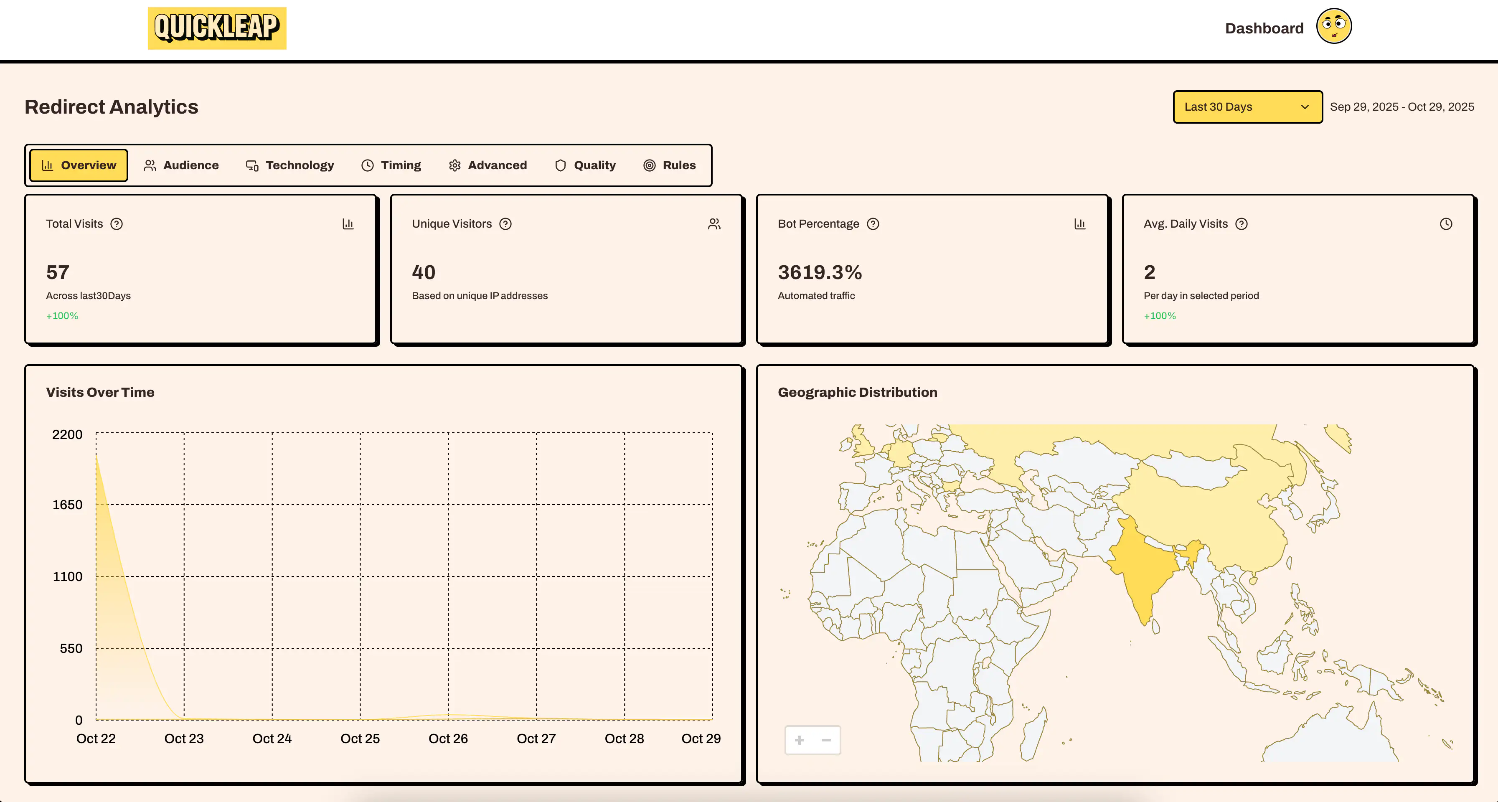Click Total Visits help question icon
The image size is (1498, 802).
[x=117, y=224]
